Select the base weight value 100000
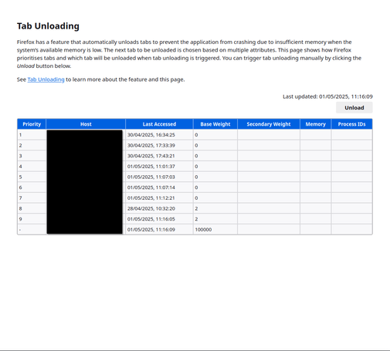The height and width of the screenshot is (351, 390). click(203, 230)
